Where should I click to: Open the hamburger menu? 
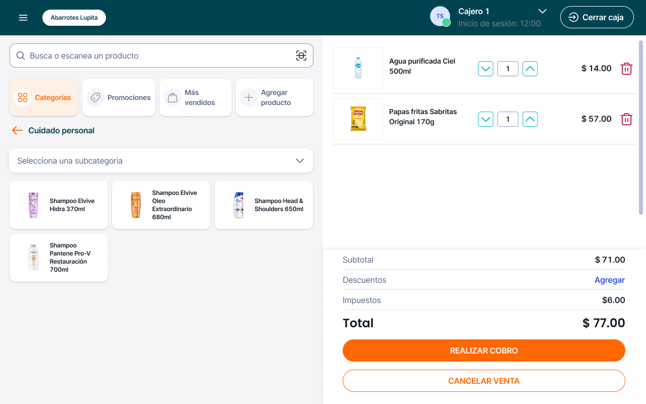click(23, 18)
